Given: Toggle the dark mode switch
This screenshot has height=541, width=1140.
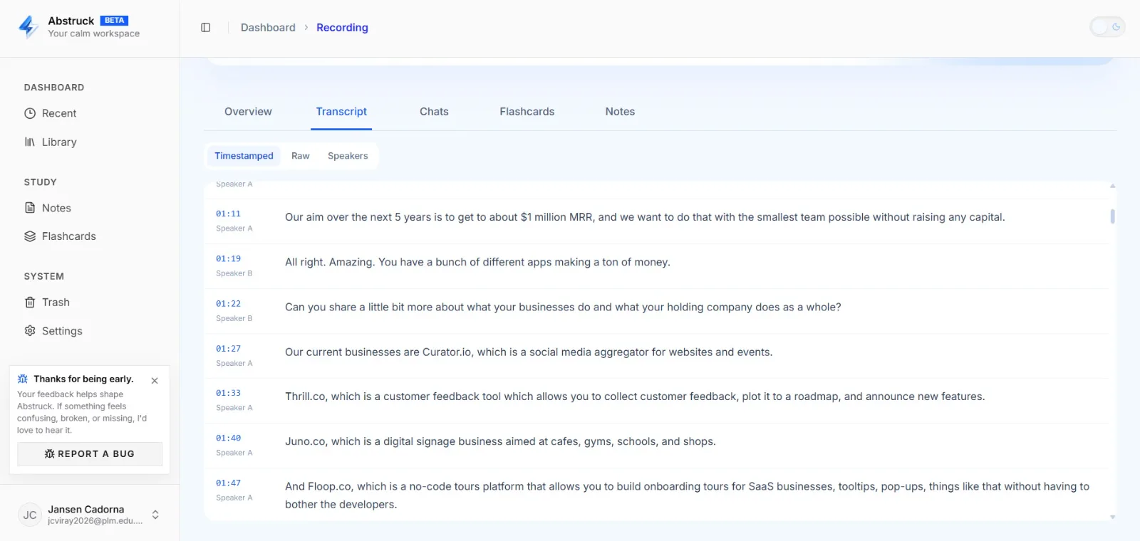Looking at the screenshot, I should tap(1107, 27).
